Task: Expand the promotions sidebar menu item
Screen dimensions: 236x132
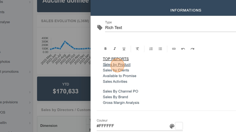Action: [30, 72]
